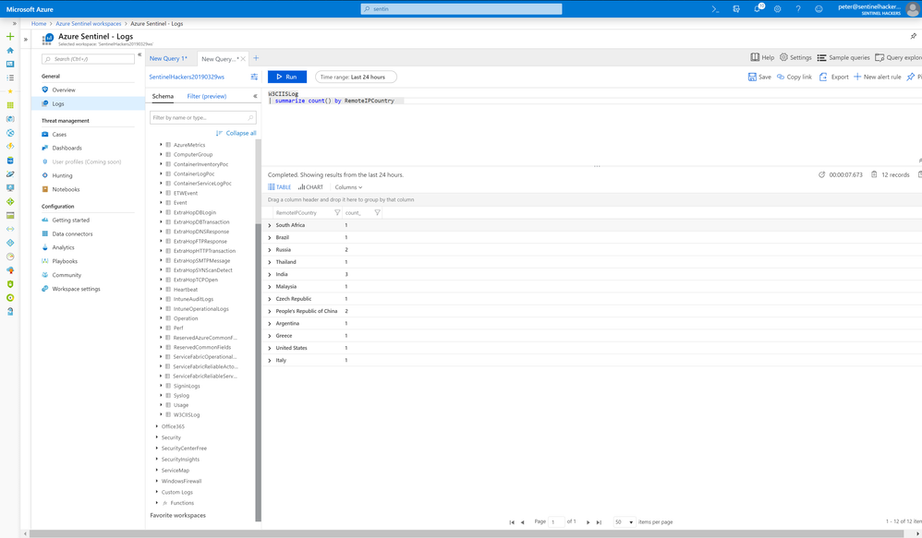The width and height of the screenshot is (922, 538).
Task: Collapse the Sentinel navigation menu
Action: [x=140, y=54]
